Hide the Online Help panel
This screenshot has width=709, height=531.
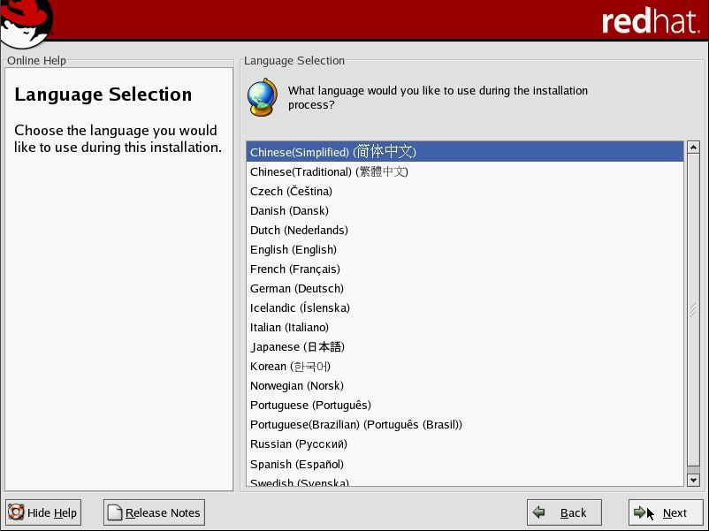43,512
